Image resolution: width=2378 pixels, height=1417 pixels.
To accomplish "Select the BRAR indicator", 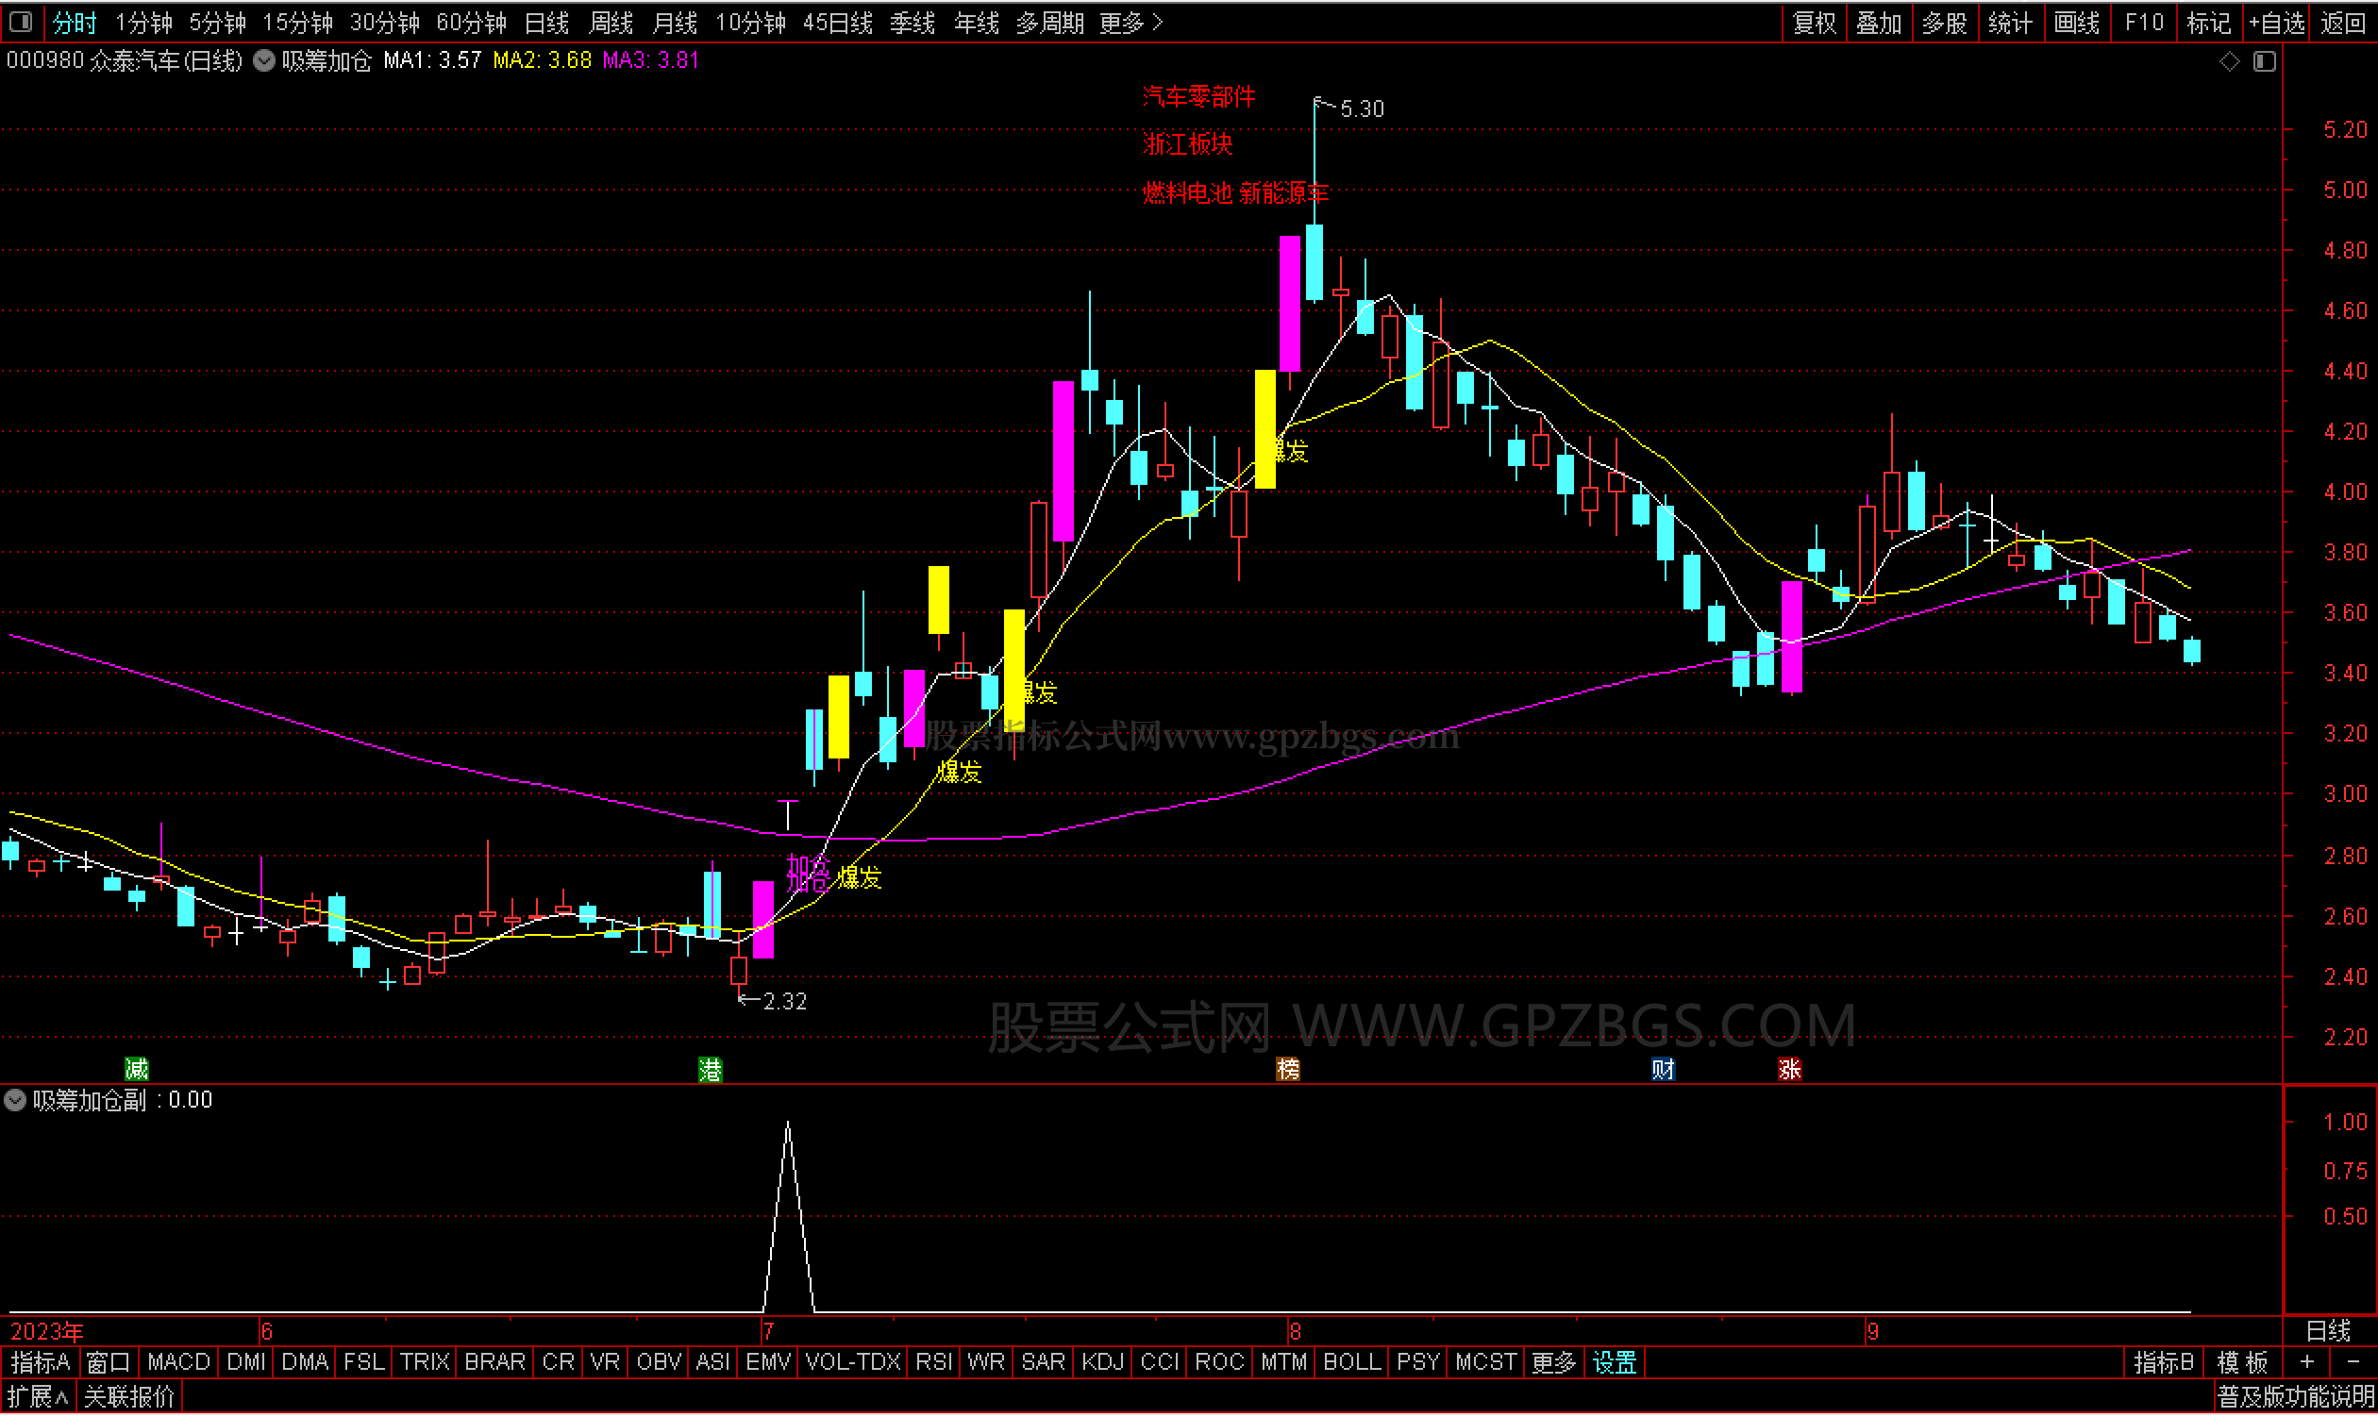I will [x=494, y=1362].
